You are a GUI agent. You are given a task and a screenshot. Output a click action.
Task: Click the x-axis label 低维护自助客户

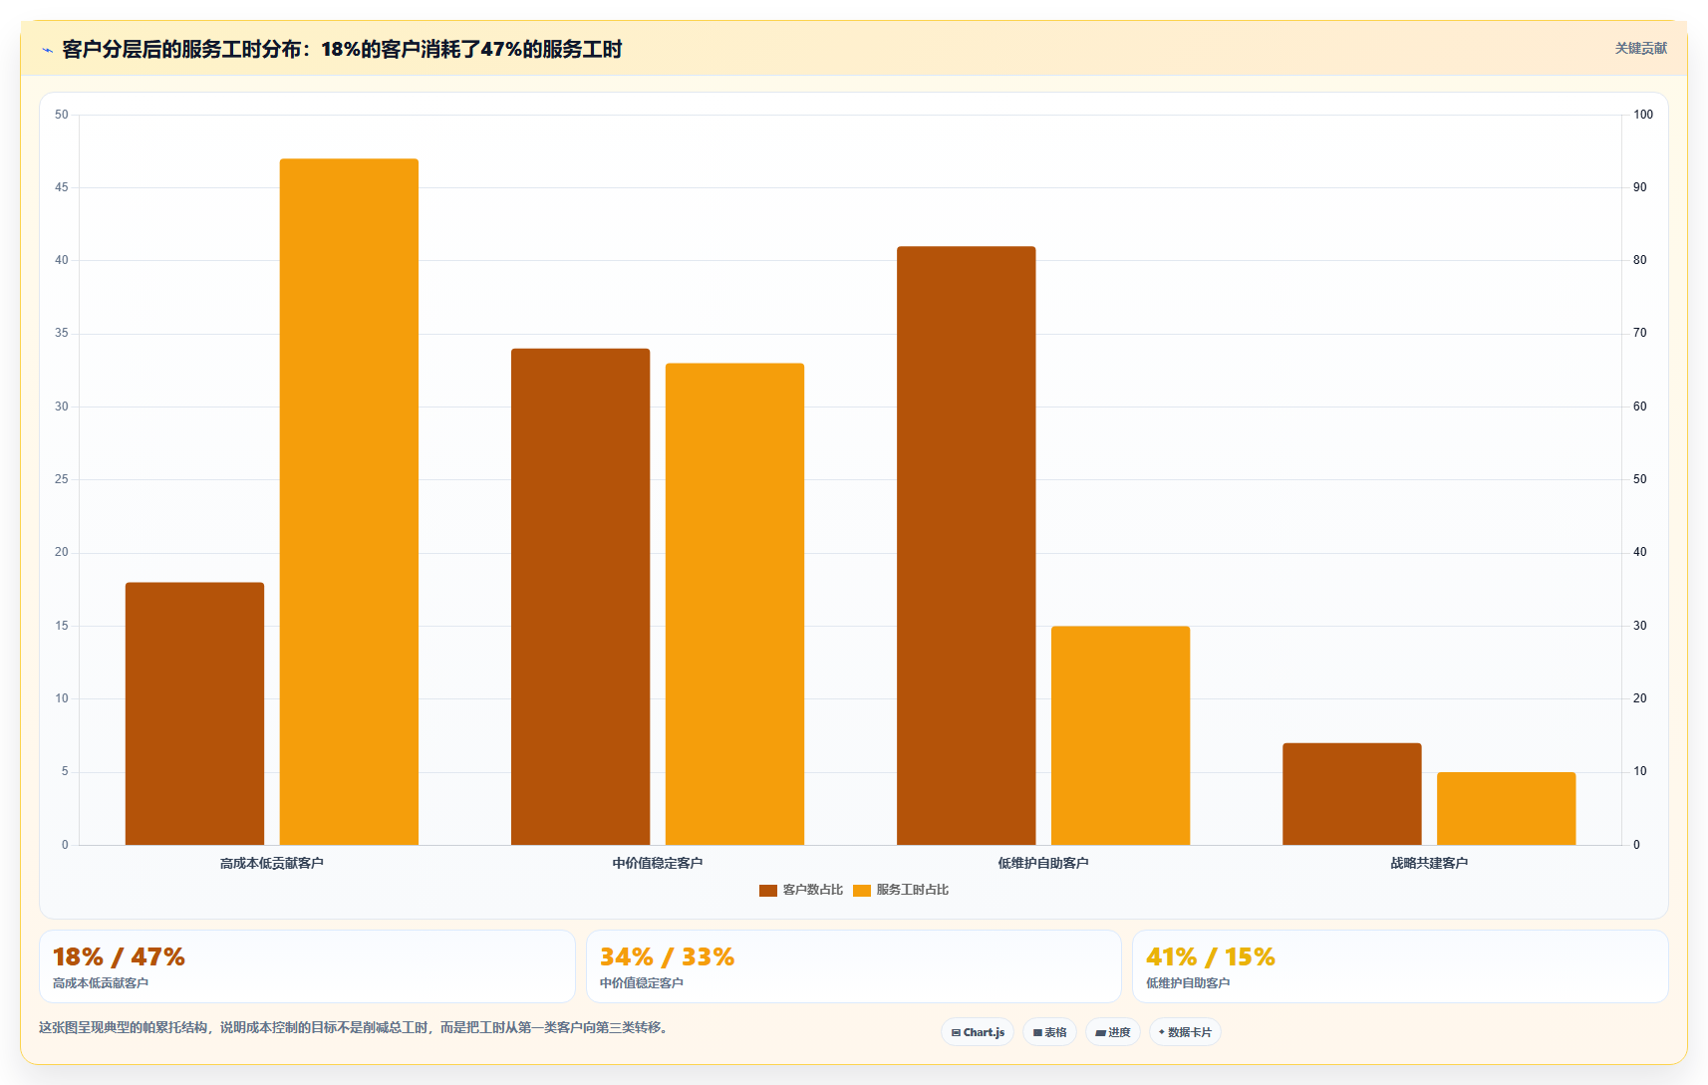click(x=1043, y=863)
